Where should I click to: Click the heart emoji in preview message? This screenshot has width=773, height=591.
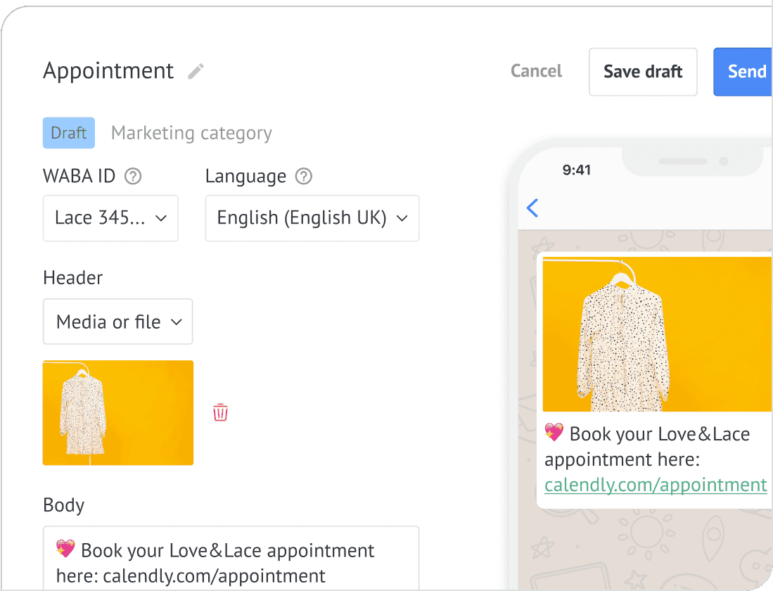(554, 433)
